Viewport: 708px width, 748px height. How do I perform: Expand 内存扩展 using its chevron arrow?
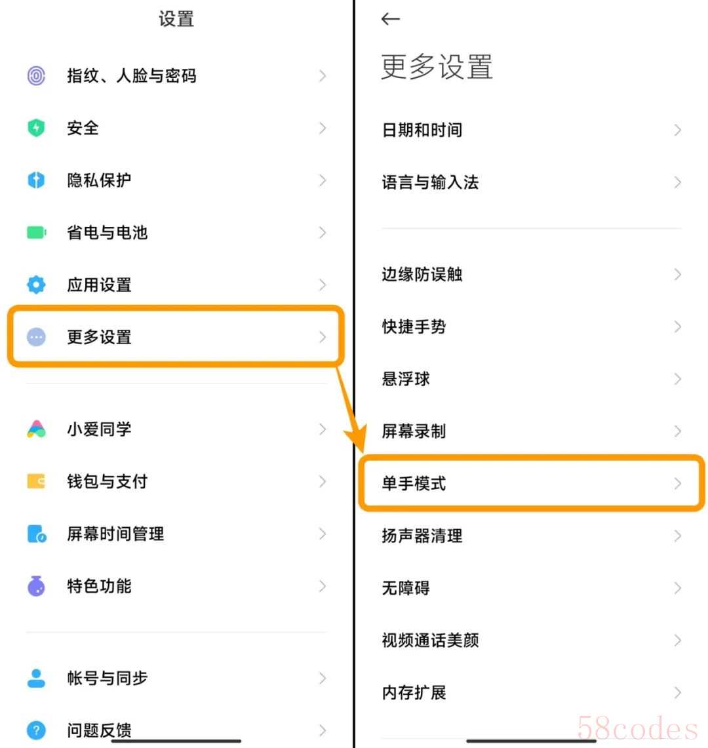[x=677, y=693]
